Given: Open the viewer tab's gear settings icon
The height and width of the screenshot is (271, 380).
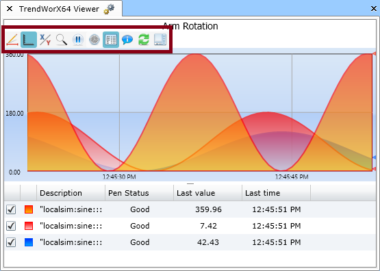Looking at the screenshot, I should [109, 9].
